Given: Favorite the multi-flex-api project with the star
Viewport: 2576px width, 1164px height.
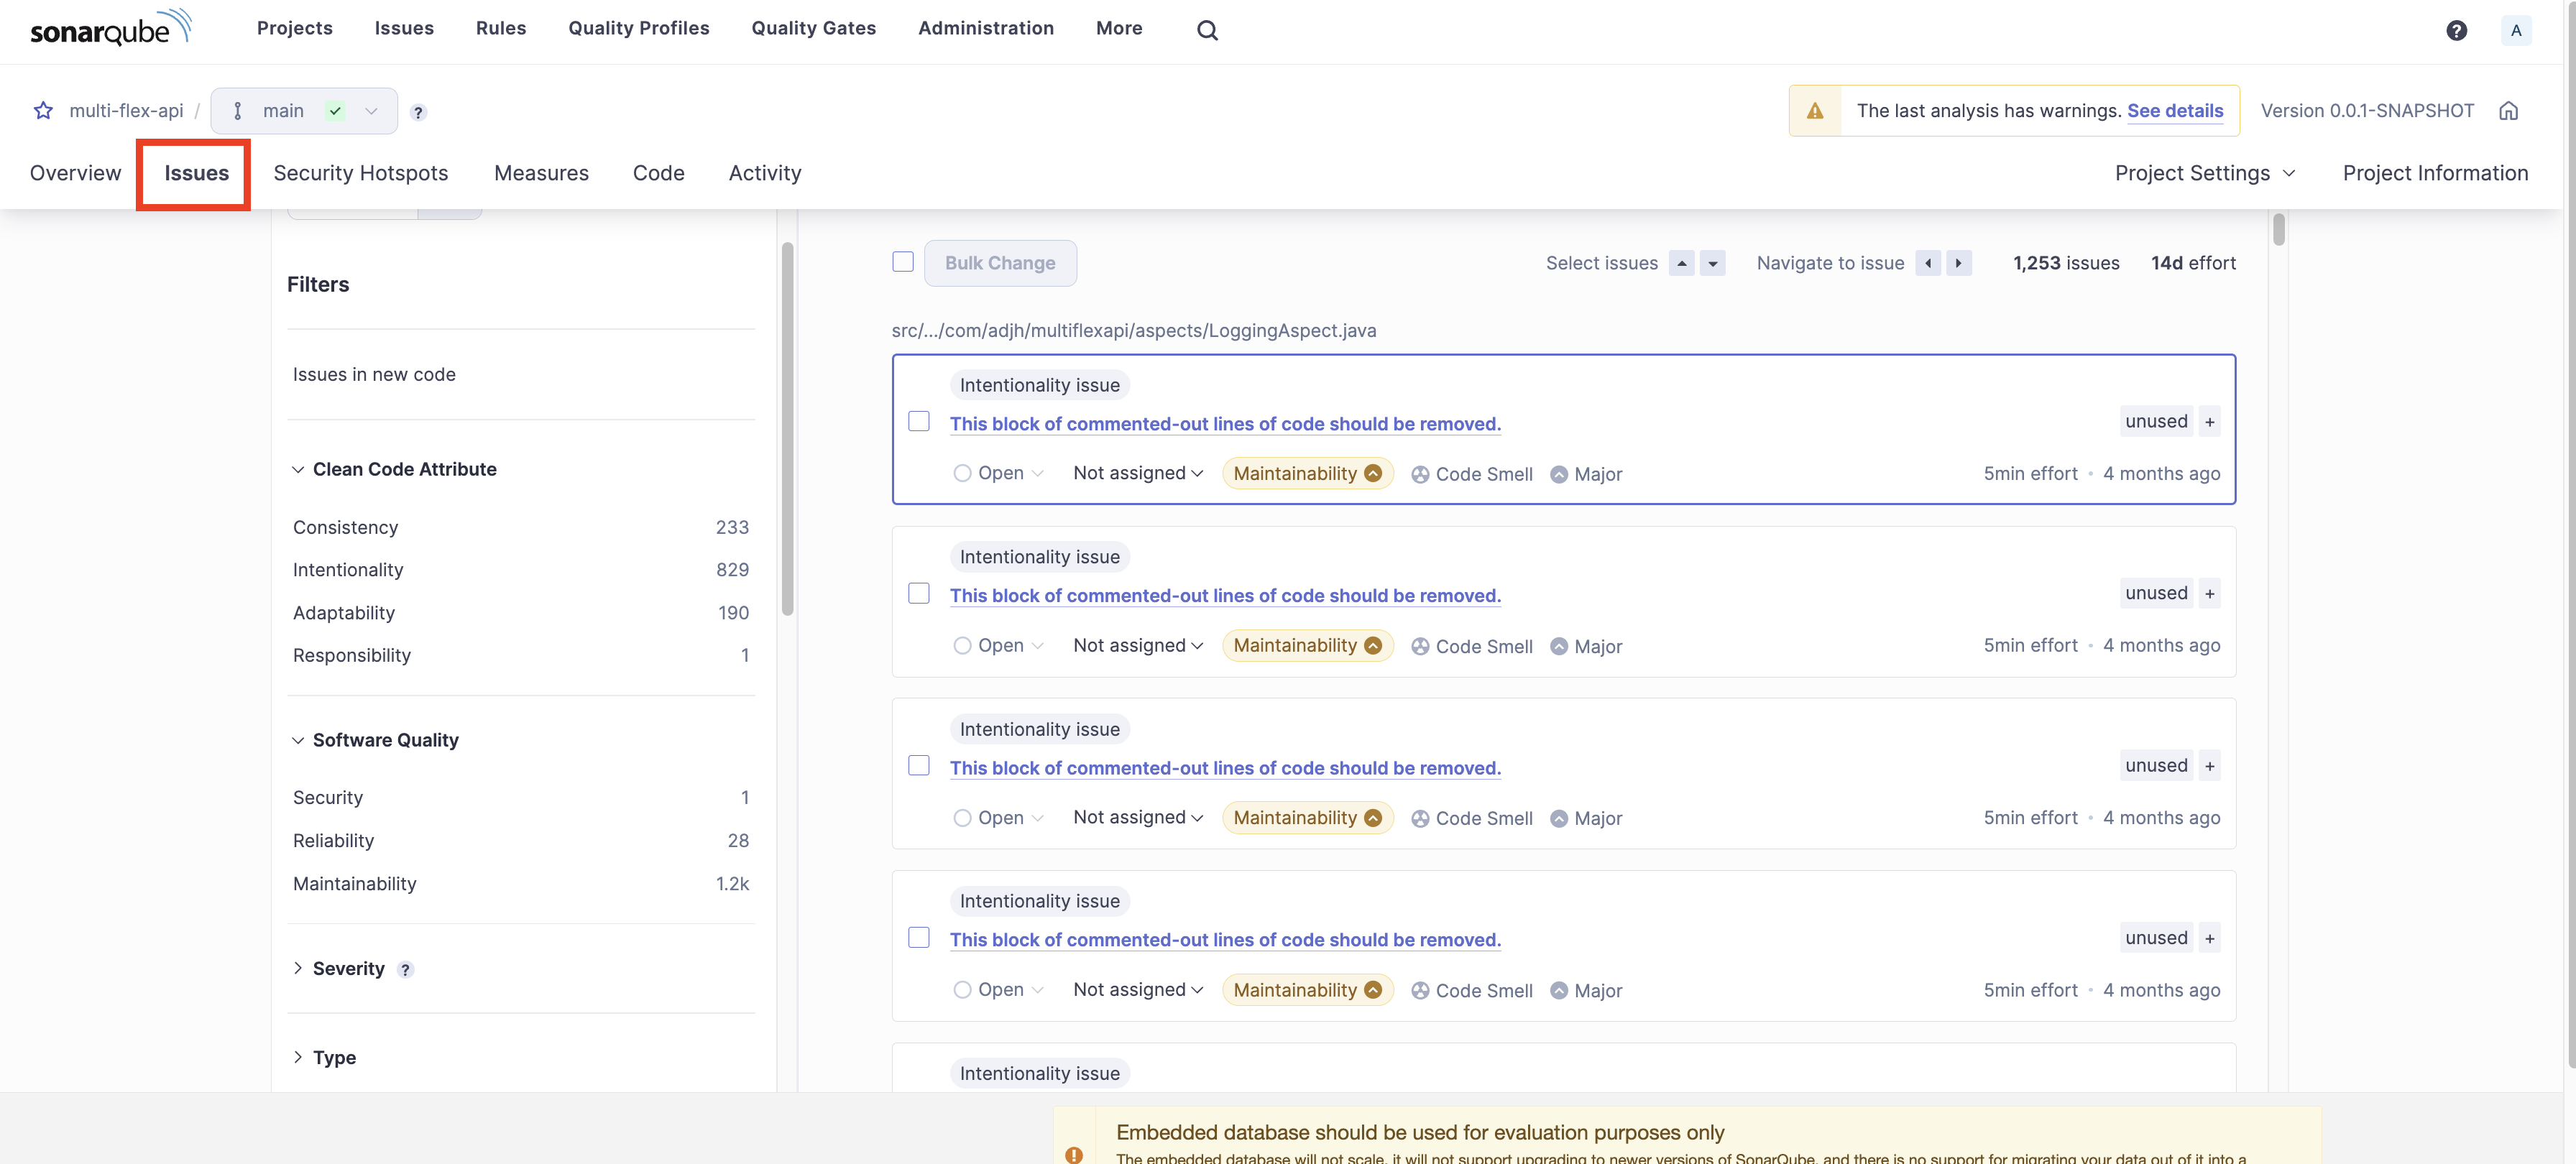Looking at the screenshot, I should (x=43, y=110).
